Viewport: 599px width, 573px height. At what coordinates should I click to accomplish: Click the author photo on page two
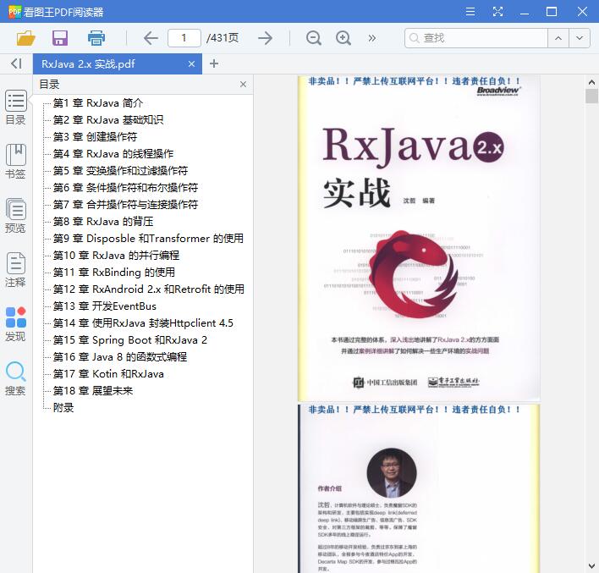point(392,473)
